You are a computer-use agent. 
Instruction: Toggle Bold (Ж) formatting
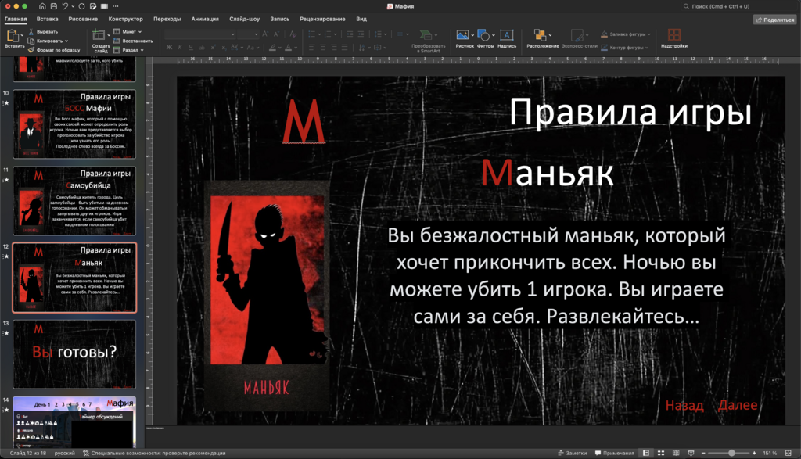tap(169, 48)
